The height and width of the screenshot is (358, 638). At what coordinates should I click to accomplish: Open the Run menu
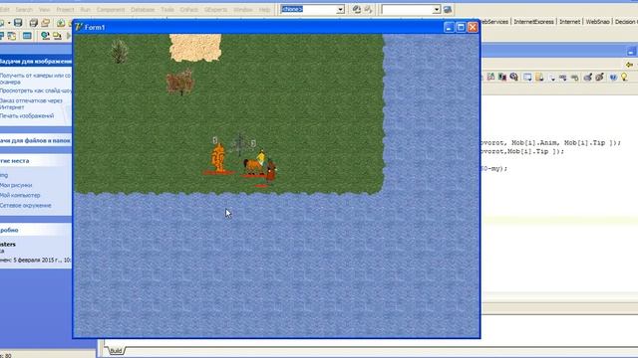point(86,9)
